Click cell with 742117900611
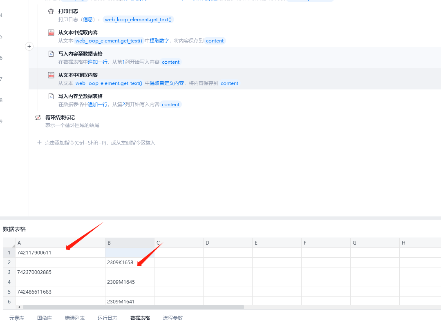 (x=60, y=252)
